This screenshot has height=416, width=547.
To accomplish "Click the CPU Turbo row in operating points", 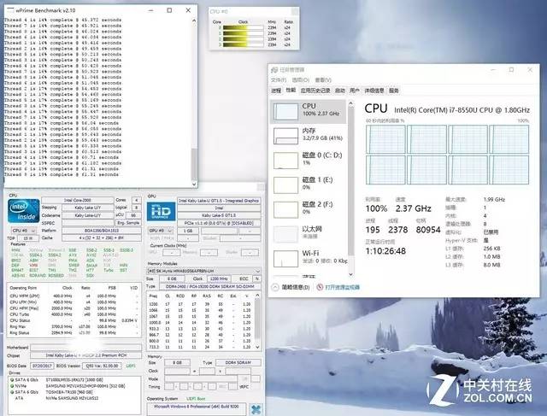I will [x=74, y=314].
